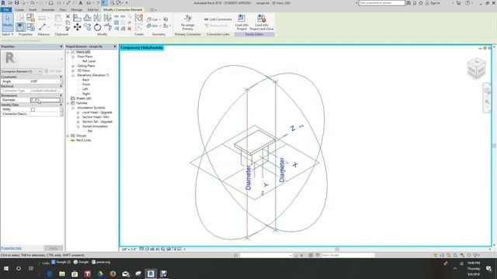Open the Manage ribbon tab

[77, 10]
